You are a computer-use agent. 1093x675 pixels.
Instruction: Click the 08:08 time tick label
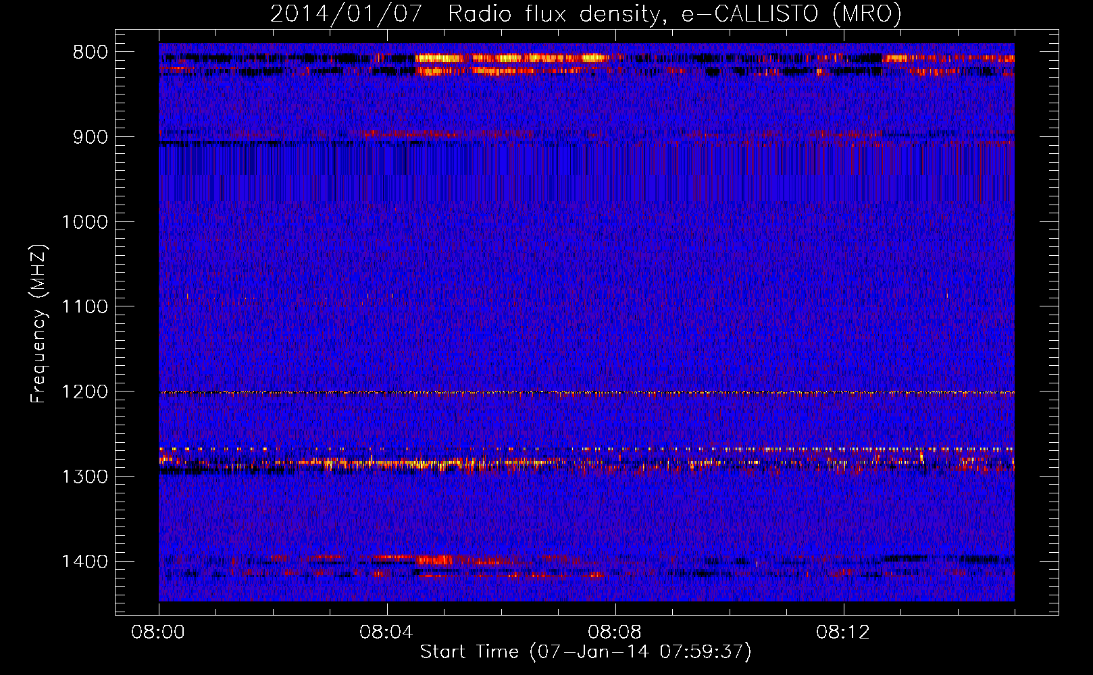click(615, 632)
